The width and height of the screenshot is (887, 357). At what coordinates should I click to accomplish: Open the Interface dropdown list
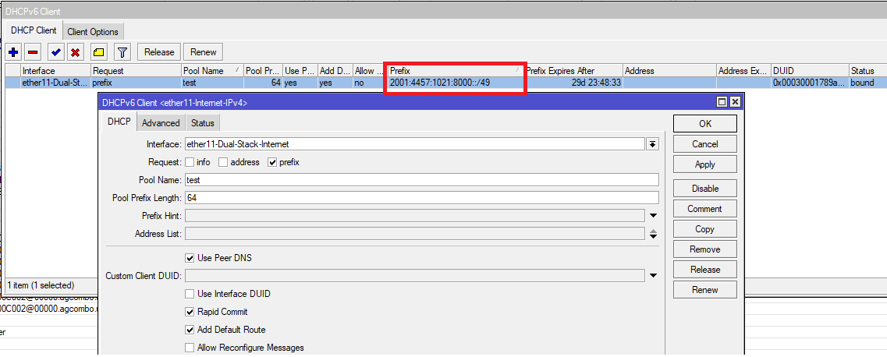point(653,144)
